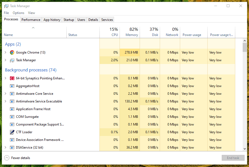Click the 130.2 MB Antimalware memory cell
249x167 pixels.
[x=130, y=101]
